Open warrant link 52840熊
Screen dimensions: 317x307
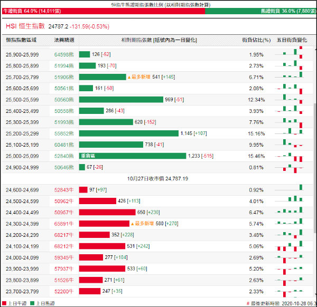(64, 156)
